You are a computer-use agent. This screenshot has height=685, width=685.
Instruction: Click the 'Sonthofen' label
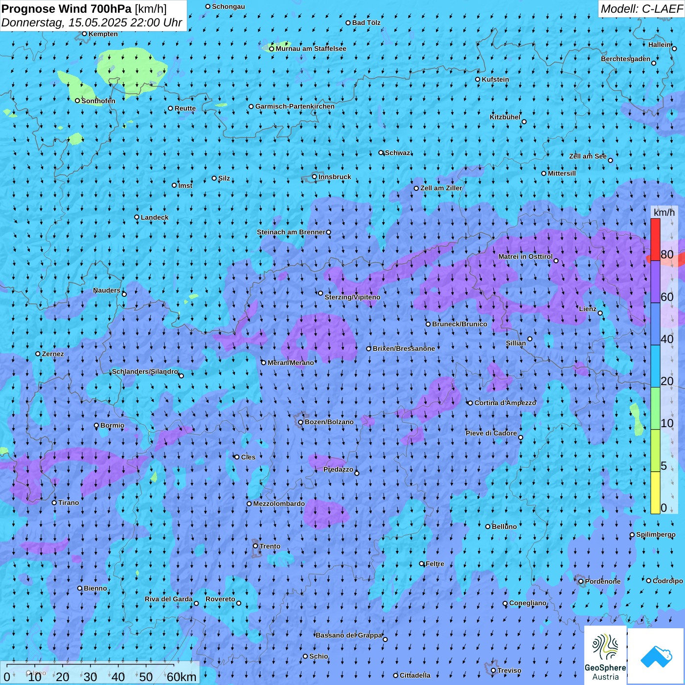tap(98, 101)
